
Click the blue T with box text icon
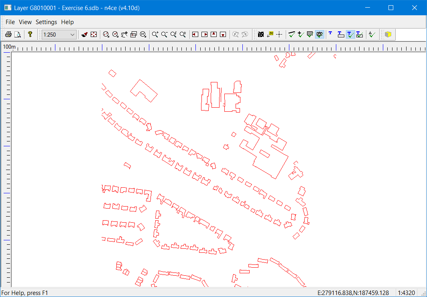click(x=341, y=35)
